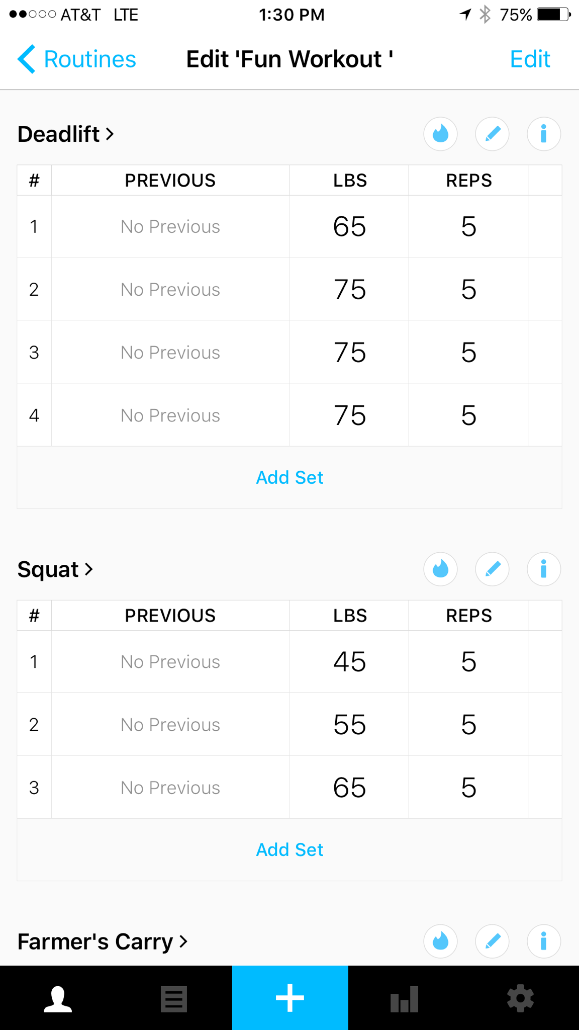
Task: Open the info icon for Deadlift
Action: click(543, 134)
